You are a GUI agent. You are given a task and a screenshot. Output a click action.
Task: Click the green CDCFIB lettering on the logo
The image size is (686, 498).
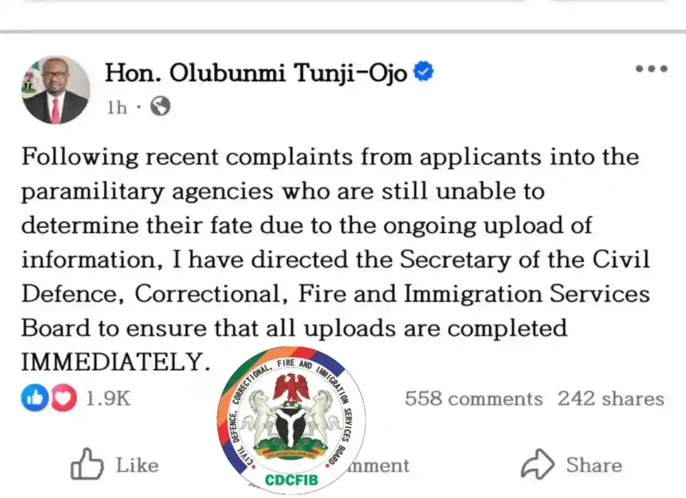[x=291, y=479]
